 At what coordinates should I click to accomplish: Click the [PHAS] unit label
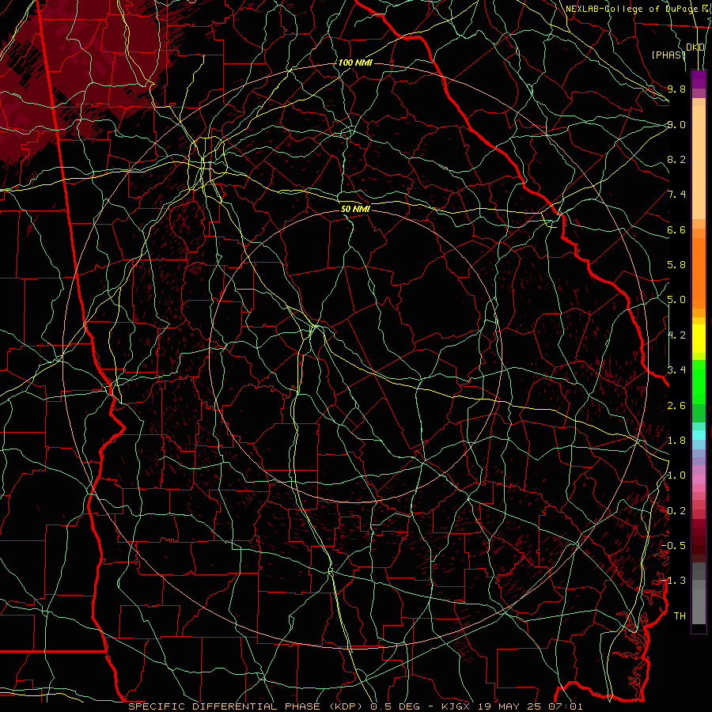tap(668, 55)
